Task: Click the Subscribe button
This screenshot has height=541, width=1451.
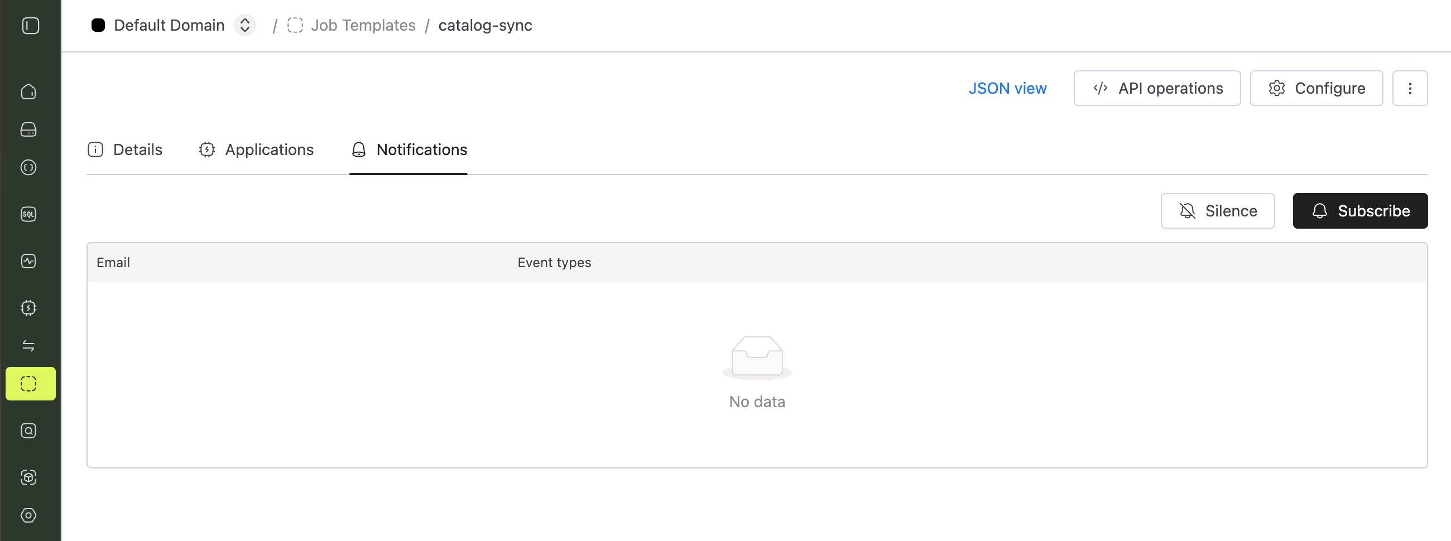Action: click(x=1359, y=211)
